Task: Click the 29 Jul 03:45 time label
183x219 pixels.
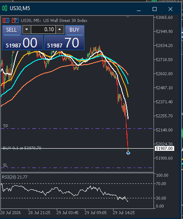Action: 67,213
